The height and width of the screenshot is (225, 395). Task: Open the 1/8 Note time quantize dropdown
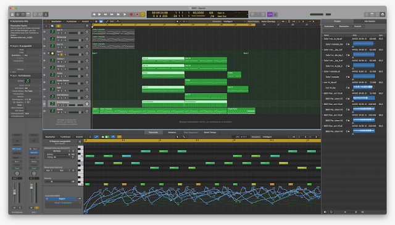pyautogui.click(x=58, y=151)
